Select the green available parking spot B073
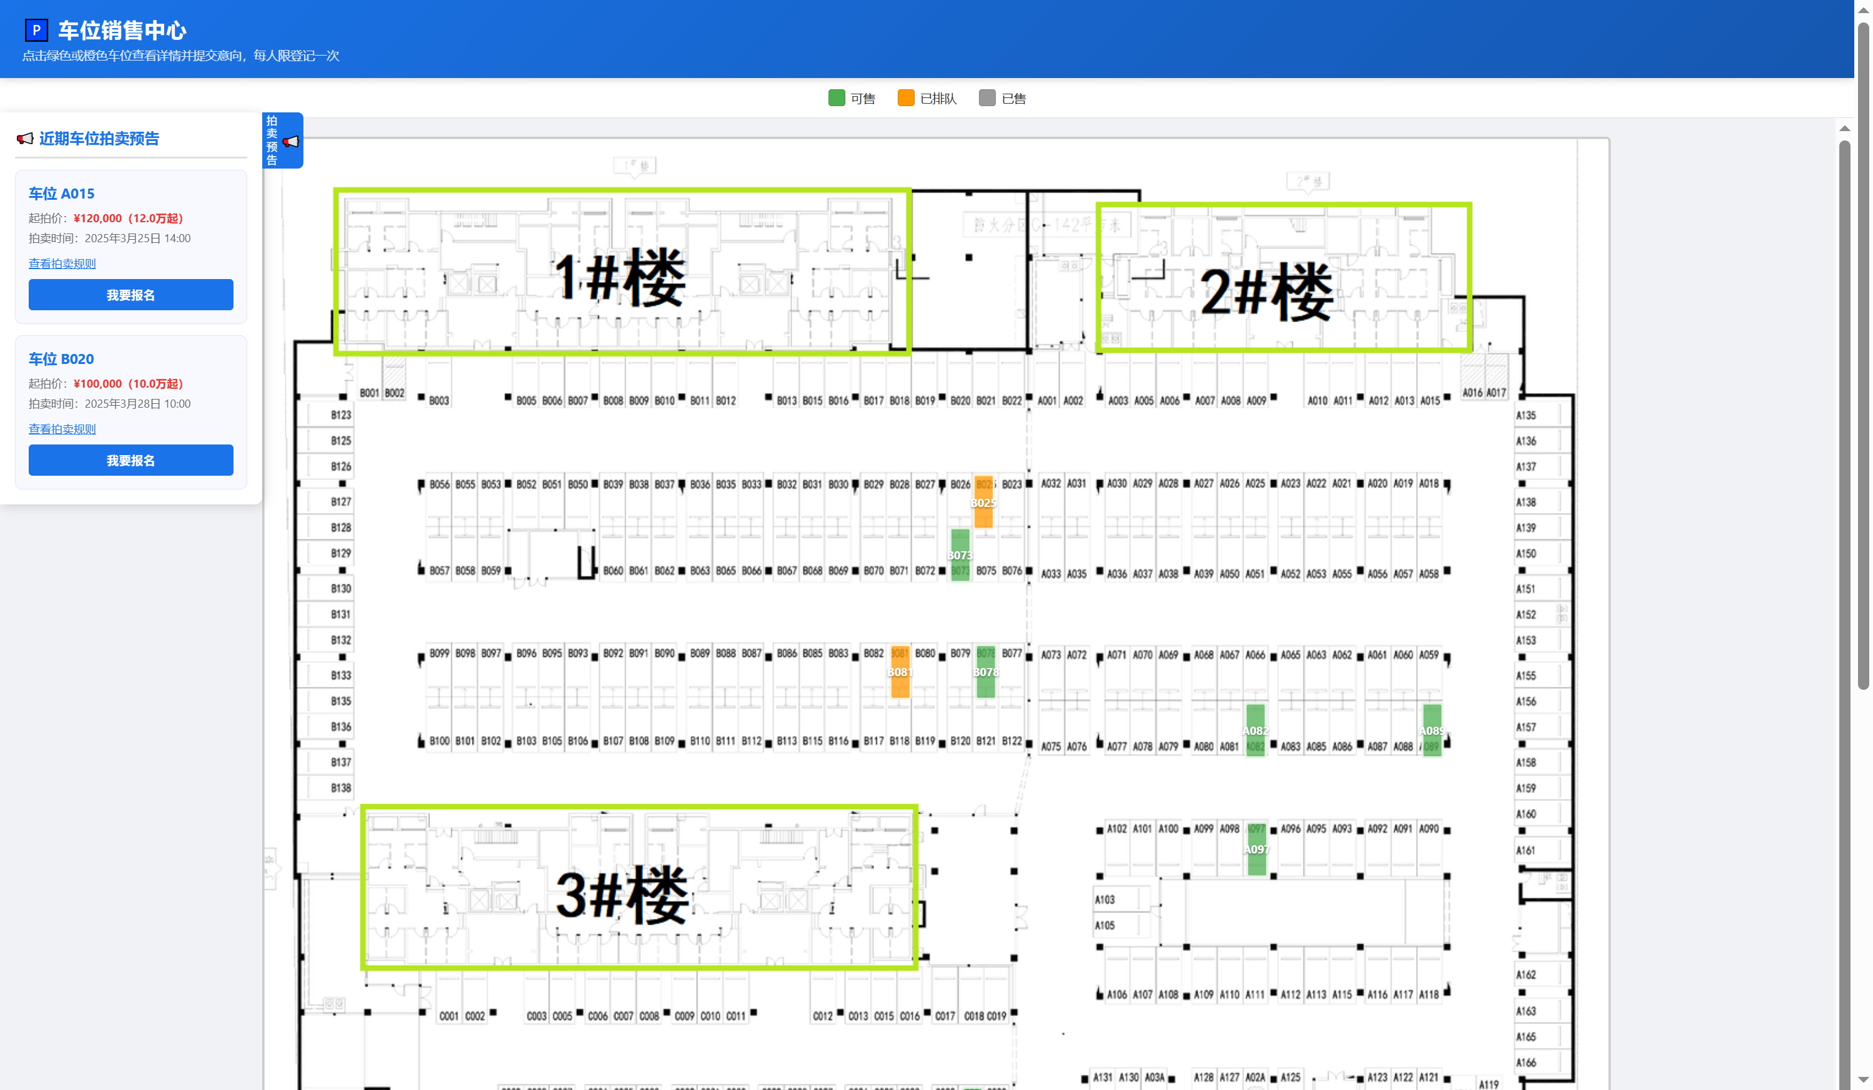This screenshot has height=1090, width=1873. pyautogui.click(x=960, y=554)
